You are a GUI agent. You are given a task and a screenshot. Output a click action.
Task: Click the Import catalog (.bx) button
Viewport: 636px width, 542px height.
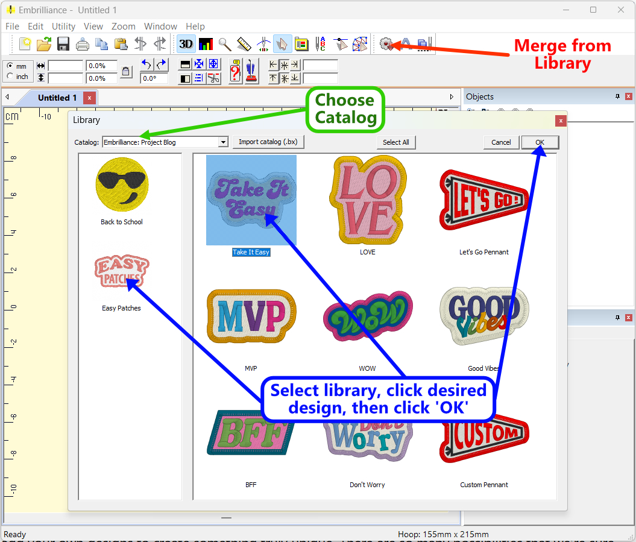point(268,142)
